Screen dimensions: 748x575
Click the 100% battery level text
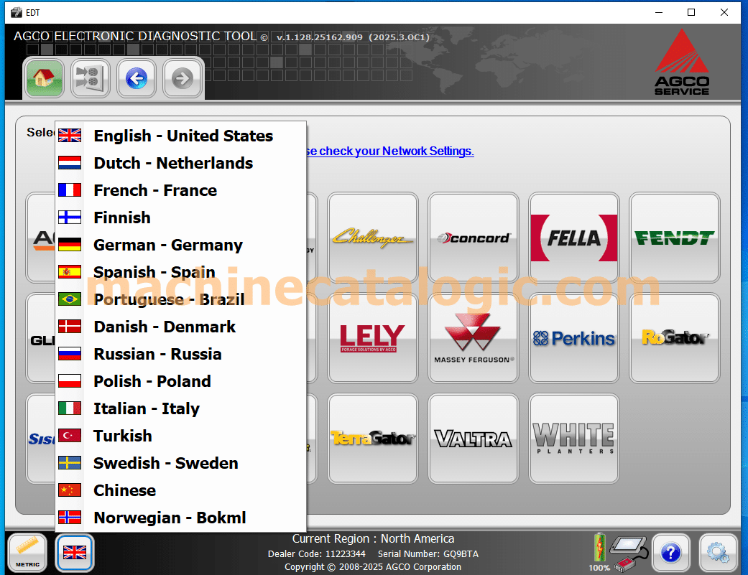599,568
